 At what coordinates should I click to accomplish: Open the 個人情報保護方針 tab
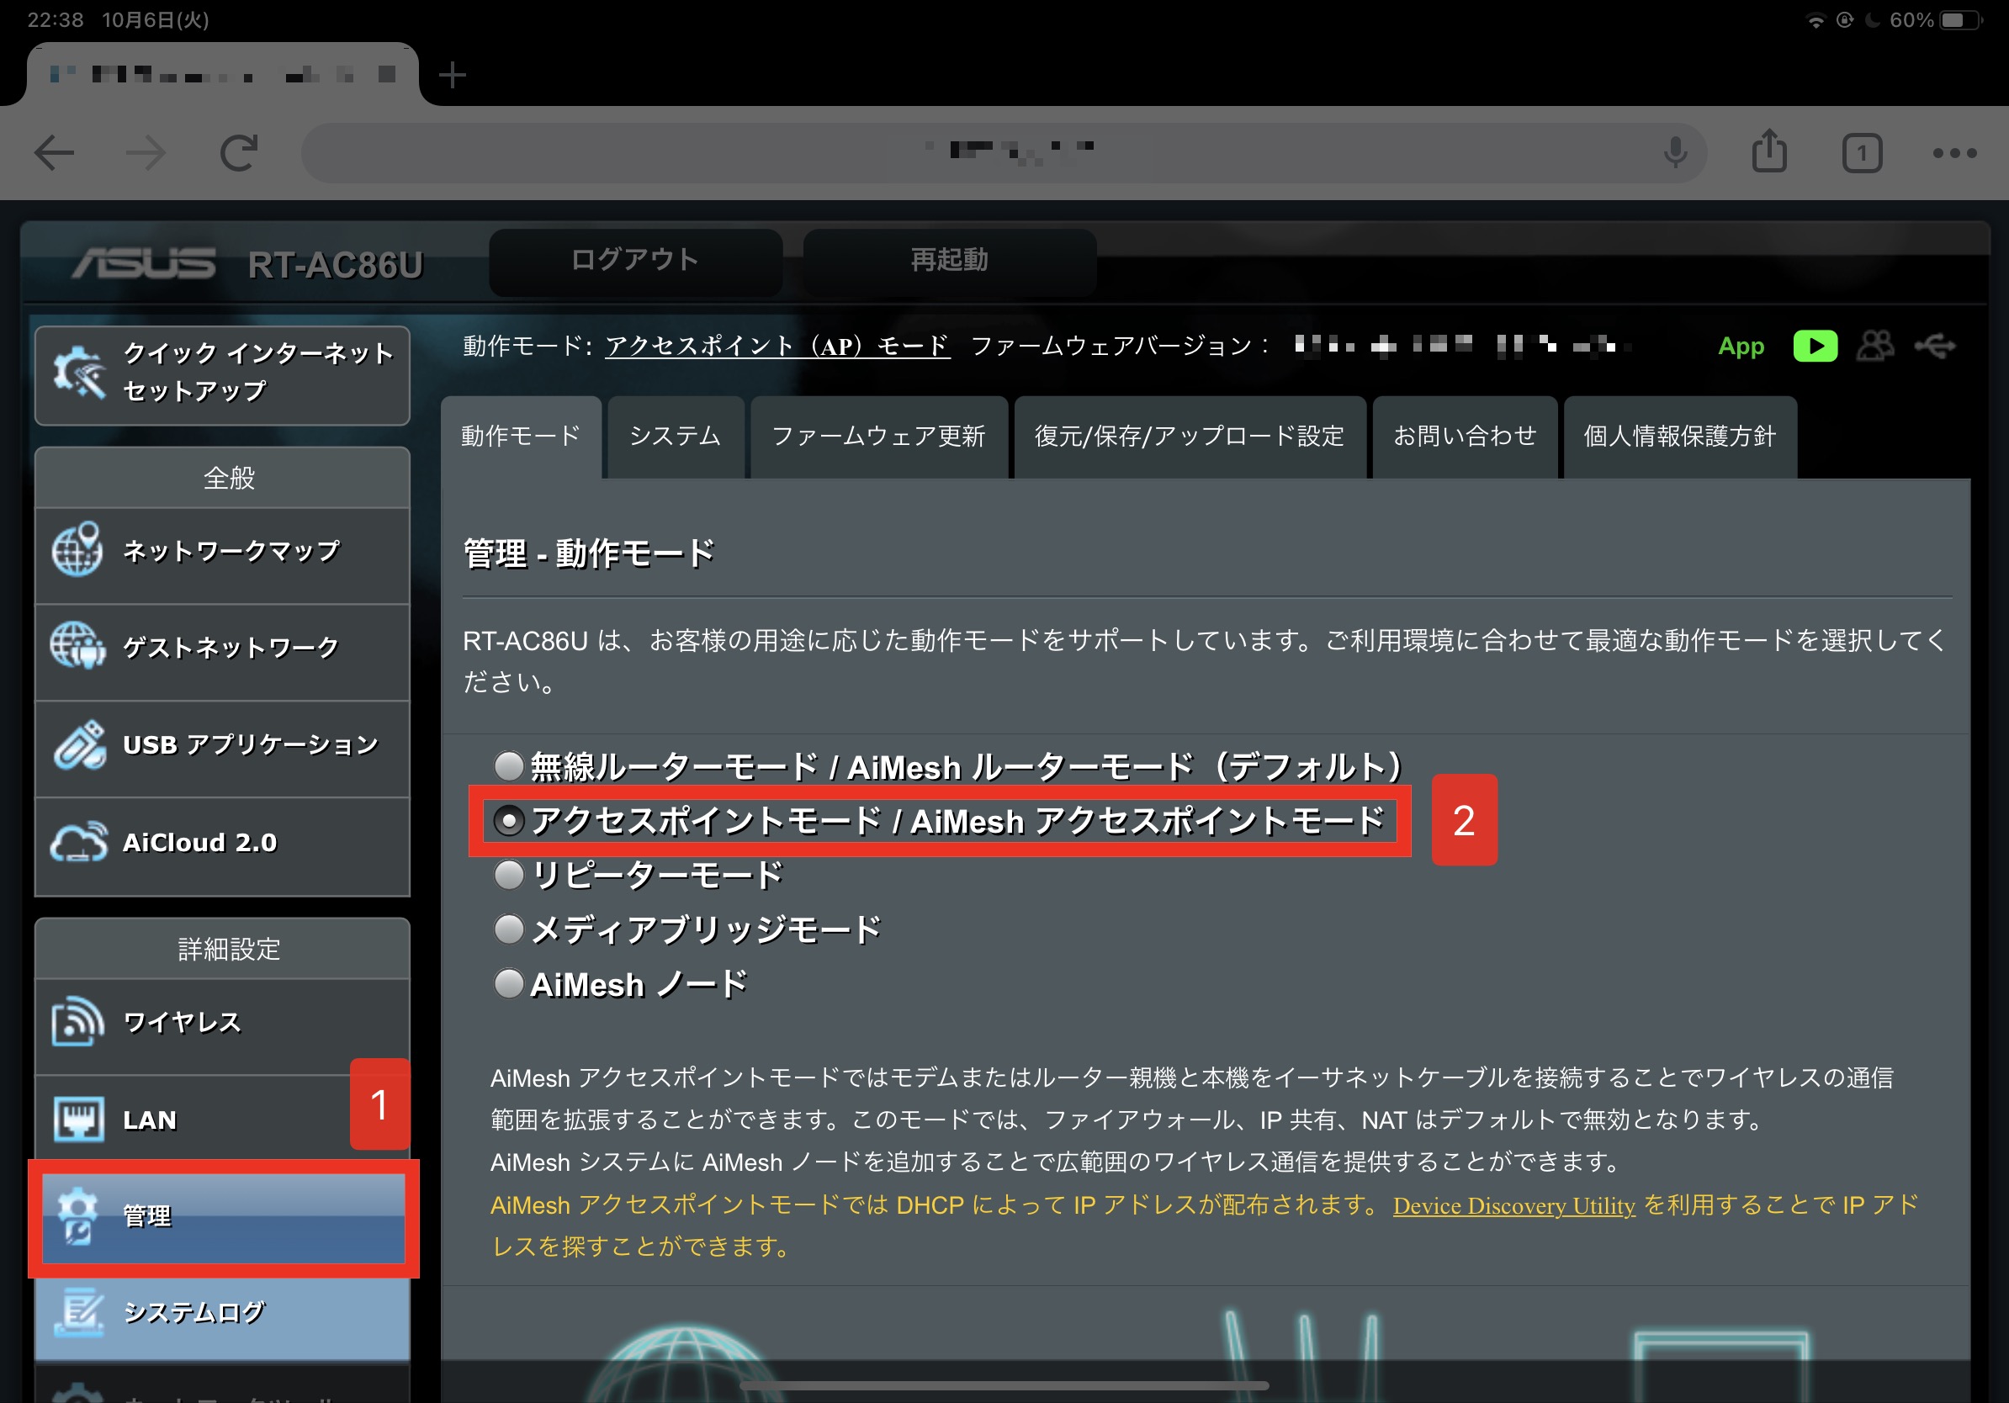(1680, 437)
